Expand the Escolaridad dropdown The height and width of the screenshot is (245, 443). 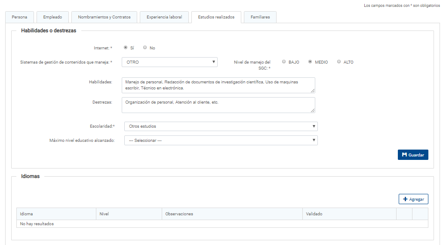click(221, 126)
